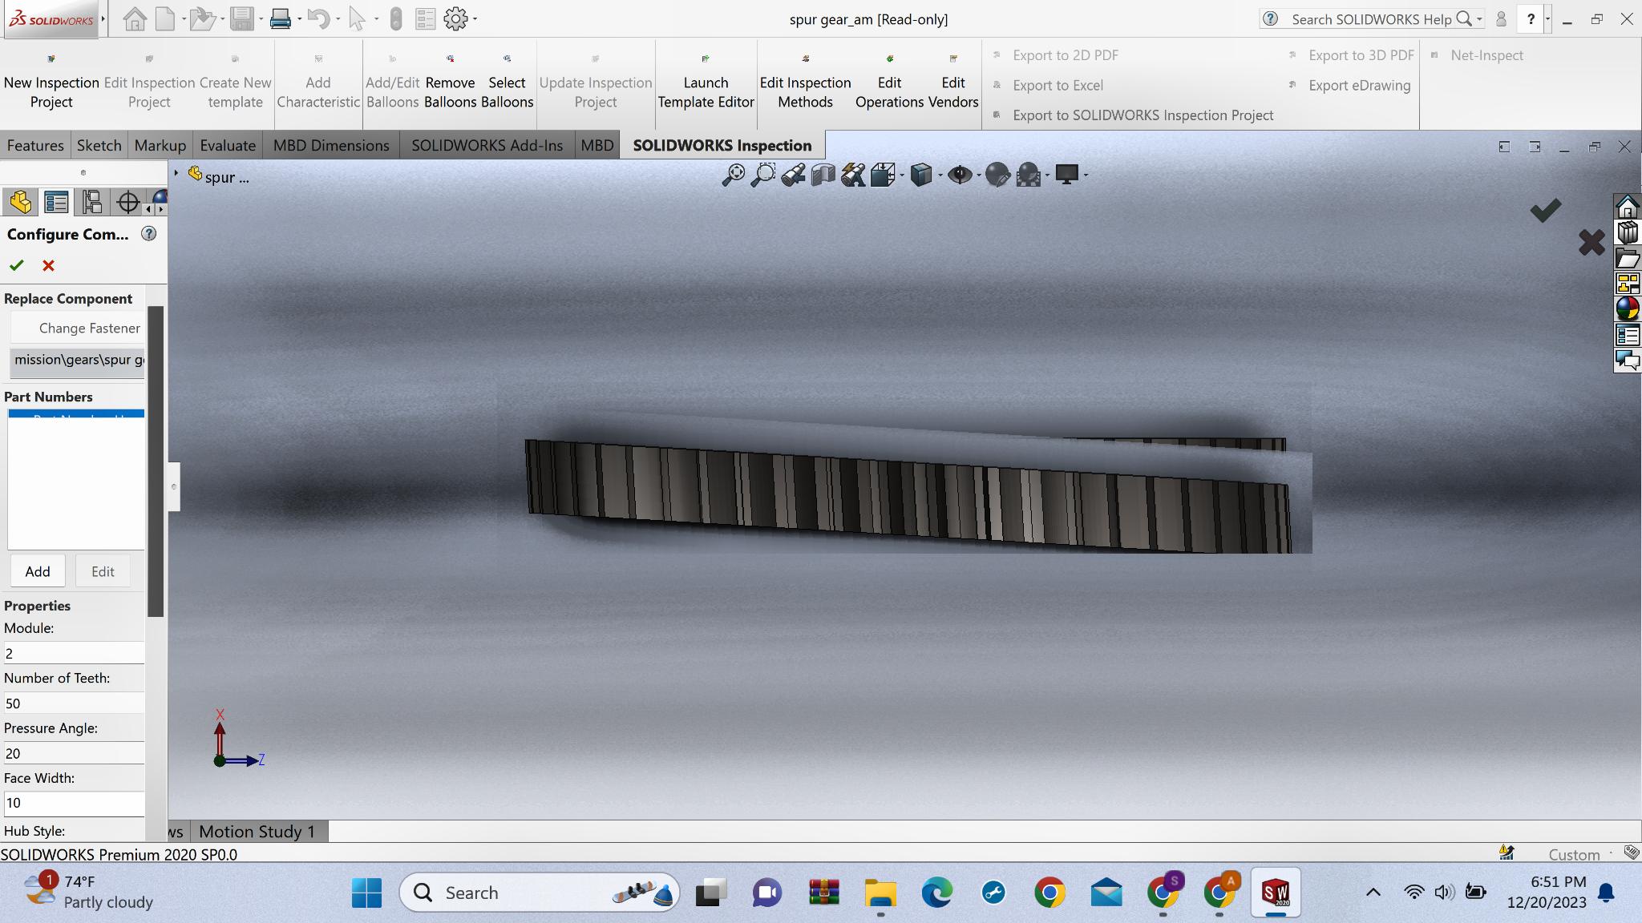Click into the Face Width field
1642x923 pixels.
pos(74,803)
